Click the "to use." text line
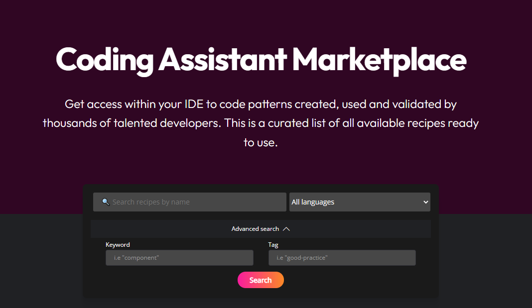 pyautogui.click(x=261, y=142)
